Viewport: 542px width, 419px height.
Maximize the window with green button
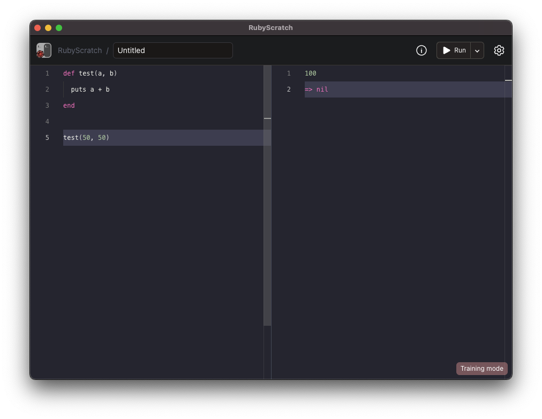pyautogui.click(x=59, y=28)
